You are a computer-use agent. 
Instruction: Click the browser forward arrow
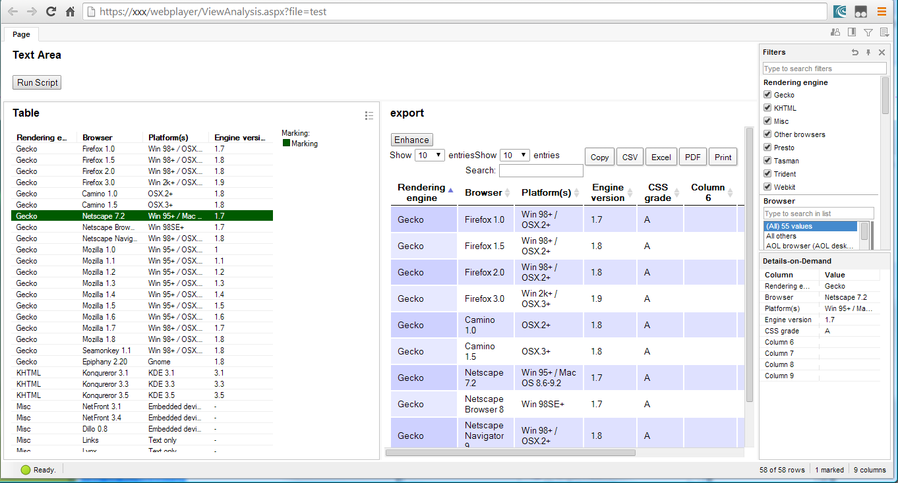32,11
